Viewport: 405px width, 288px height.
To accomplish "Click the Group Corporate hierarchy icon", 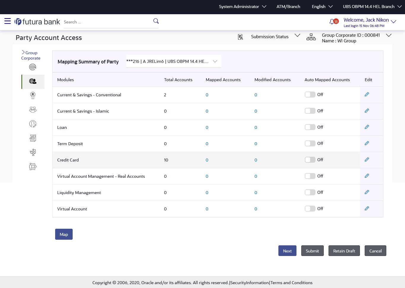I will (311, 37).
